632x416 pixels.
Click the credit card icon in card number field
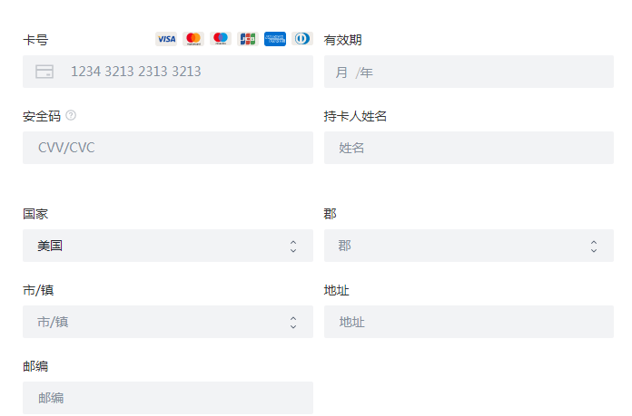coord(44,72)
